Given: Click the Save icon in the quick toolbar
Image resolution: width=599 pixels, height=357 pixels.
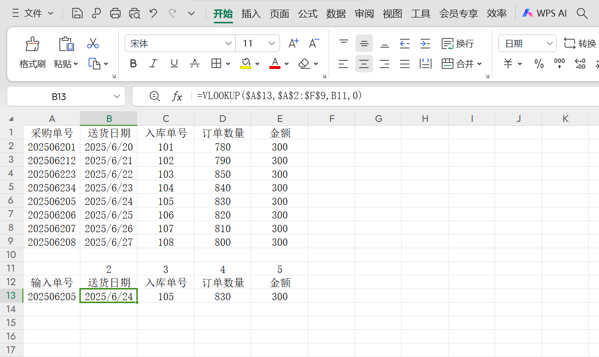Looking at the screenshot, I should (x=77, y=14).
